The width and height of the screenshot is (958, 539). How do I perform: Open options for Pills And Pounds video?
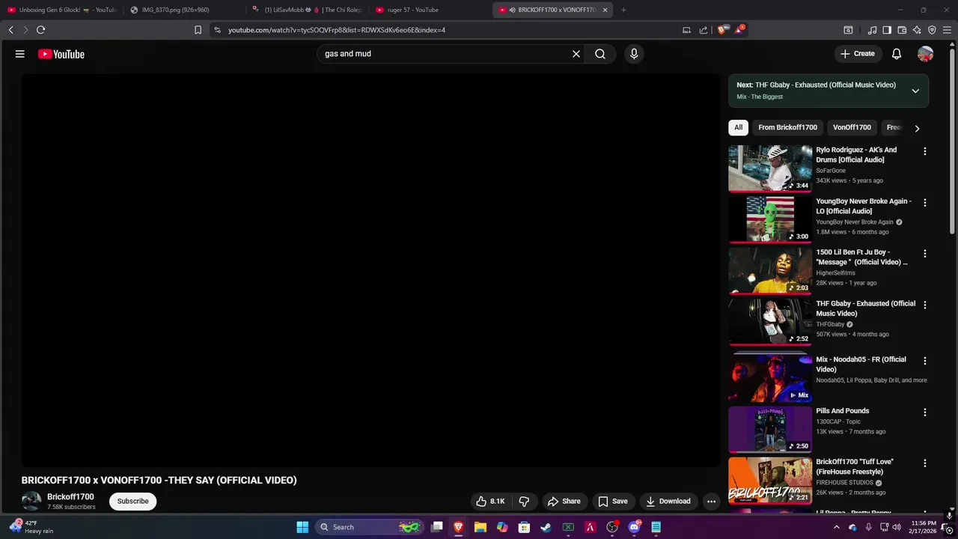(924, 412)
